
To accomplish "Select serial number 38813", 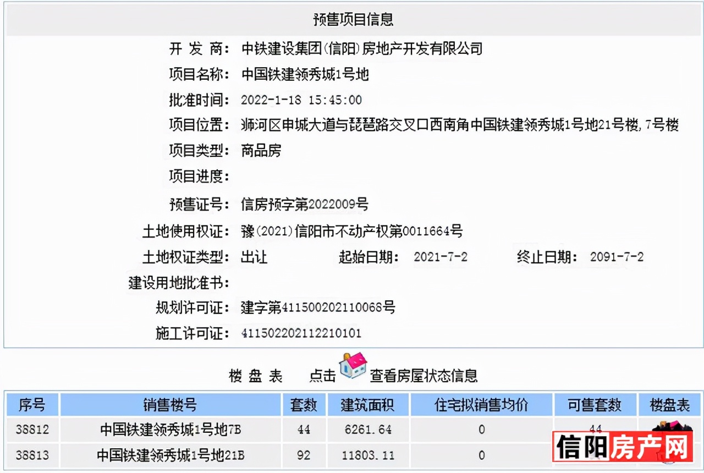I will [32, 455].
